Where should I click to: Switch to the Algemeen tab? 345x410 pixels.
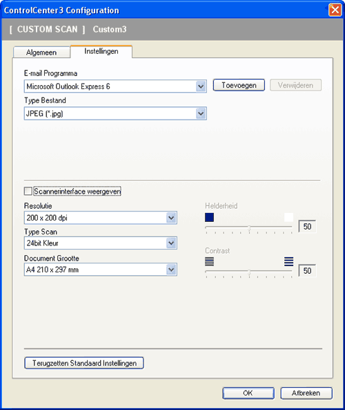pos(41,53)
